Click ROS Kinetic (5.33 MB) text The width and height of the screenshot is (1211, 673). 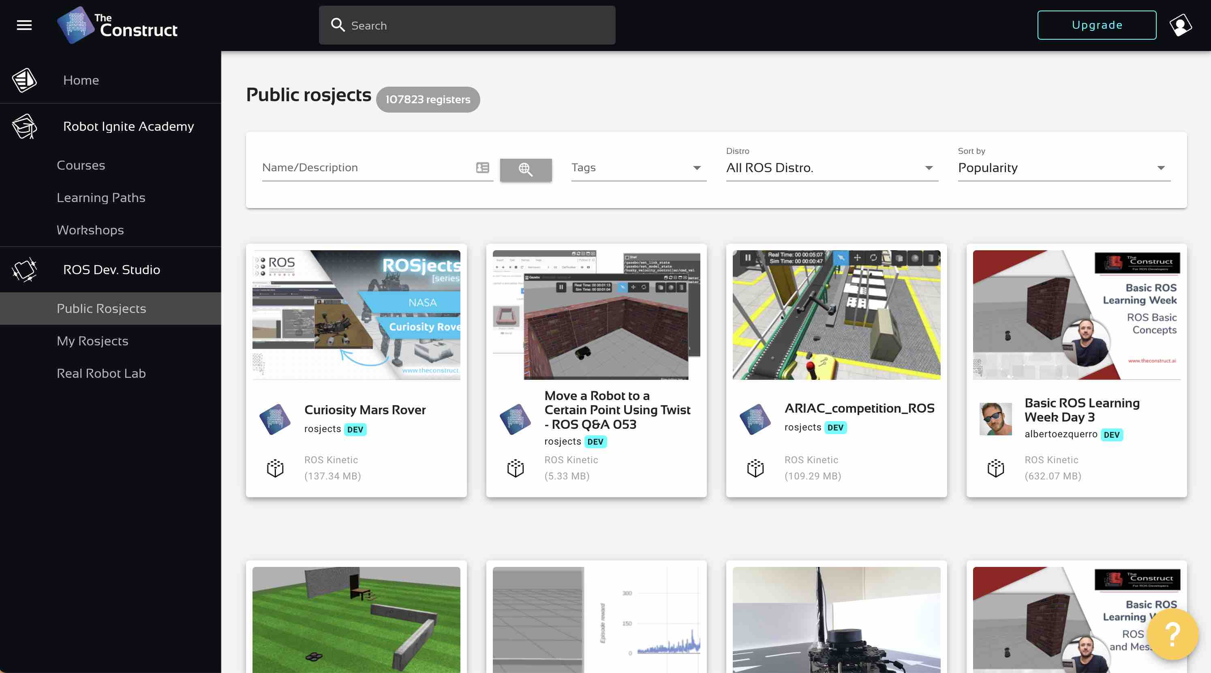(571, 468)
